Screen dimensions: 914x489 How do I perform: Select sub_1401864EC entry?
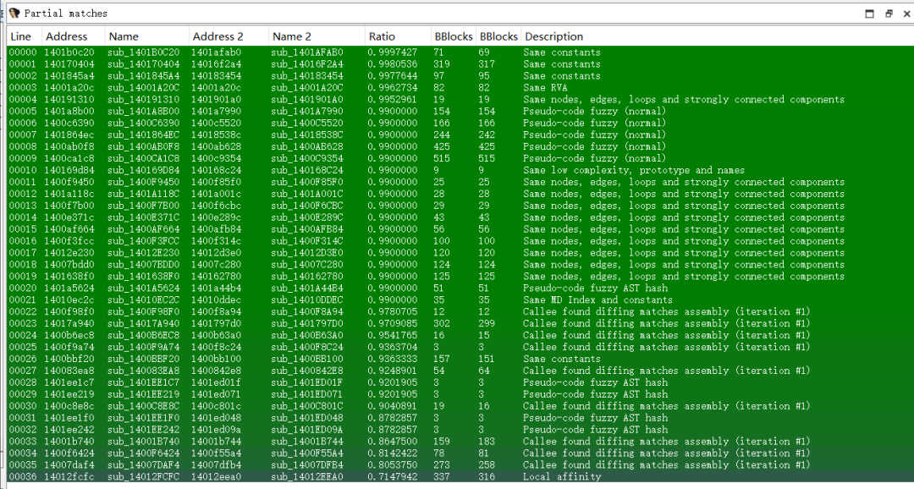tap(143, 135)
